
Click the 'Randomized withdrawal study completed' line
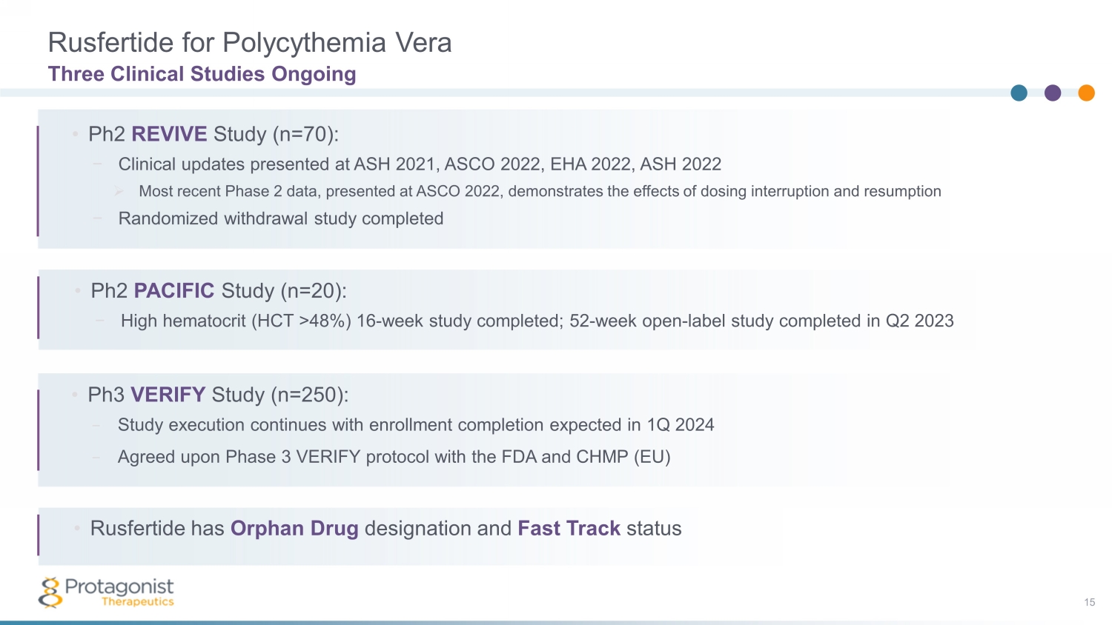pyautogui.click(x=281, y=219)
